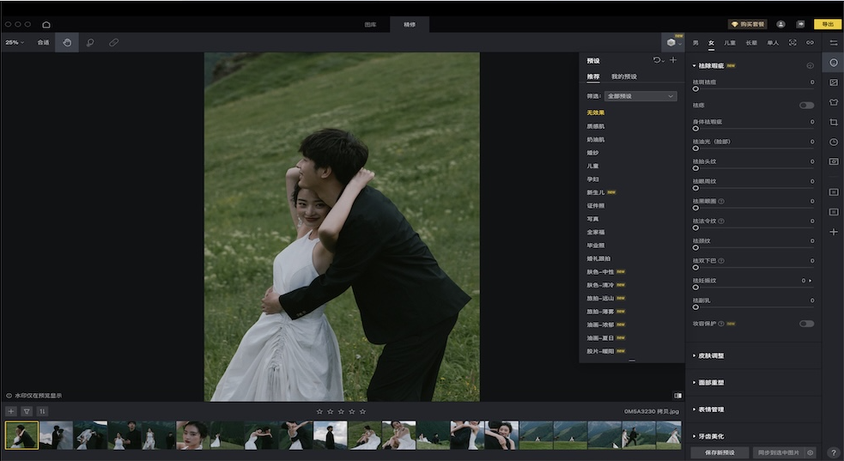Click the face detection frame icon
844x461 pixels.
(792, 43)
